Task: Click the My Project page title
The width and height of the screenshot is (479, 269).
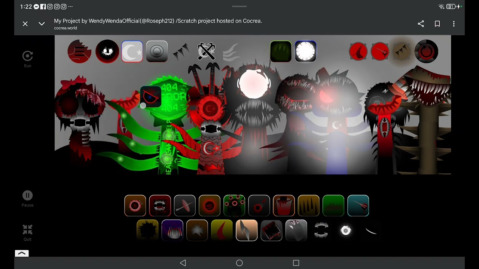Action: [158, 21]
